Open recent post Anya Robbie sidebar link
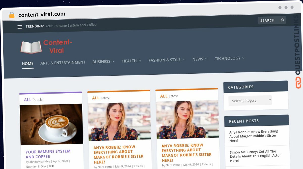This screenshot has height=169, width=303. click(x=254, y=136)
